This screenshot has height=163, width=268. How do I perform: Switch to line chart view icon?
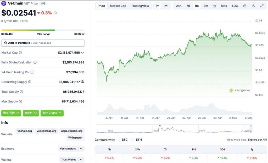157,6
